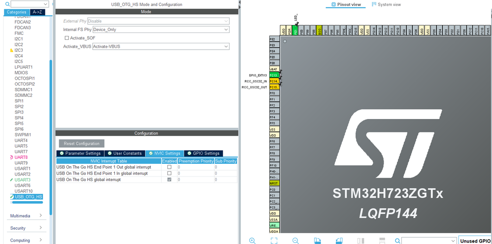This screenshot has width=492, height=244.
Task: Click pin PF10 on left side
Action: (x=274, y=165)
